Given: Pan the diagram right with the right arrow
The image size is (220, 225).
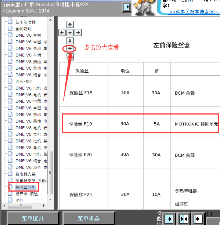Looking at the screenshot, I should point(78,33).
